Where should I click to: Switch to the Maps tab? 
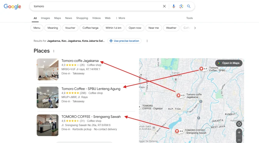pos(58,18)
